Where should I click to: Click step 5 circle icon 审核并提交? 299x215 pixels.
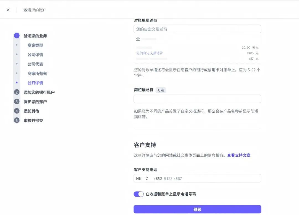coord(17,120)
